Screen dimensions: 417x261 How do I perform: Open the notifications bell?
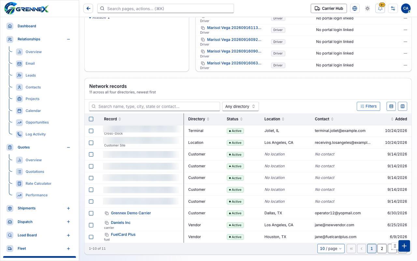click(x=380, y=8)
